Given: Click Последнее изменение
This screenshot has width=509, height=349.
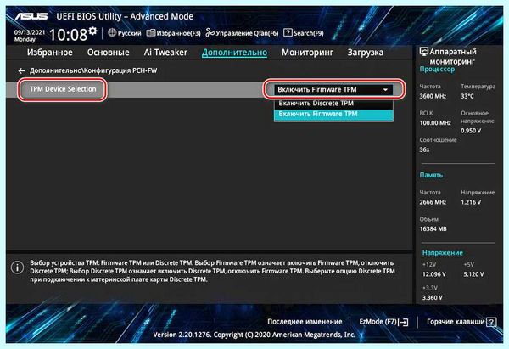Looking at the screenshot, I should click(305, 322).
